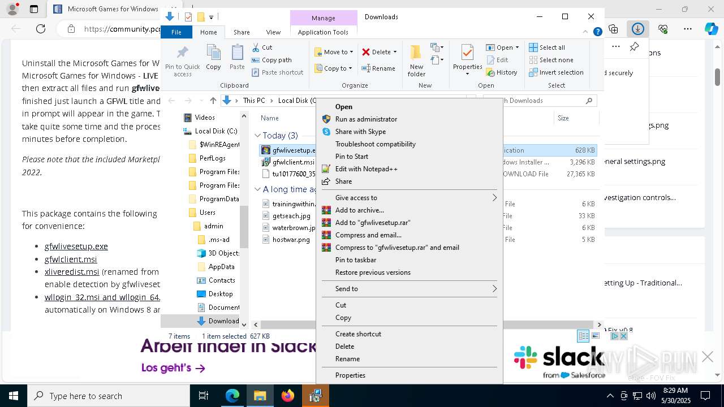This screenshot has height=407, width=724.
Task: Click the Up one level arrow
Action: coord(213,101)
